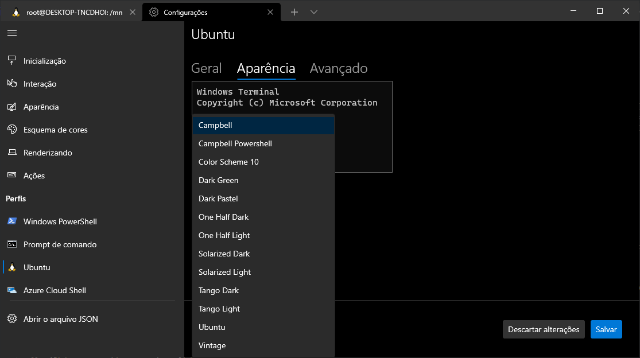Image resolution: width=640 pixels, height=358 pixels.
Task: Pick the Ubuntu color scheme option
Action: point(263,327)
